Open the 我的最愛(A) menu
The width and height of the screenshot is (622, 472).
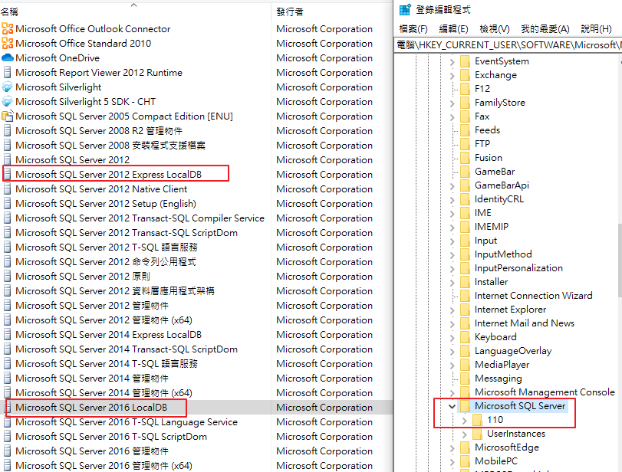[545, 28]
